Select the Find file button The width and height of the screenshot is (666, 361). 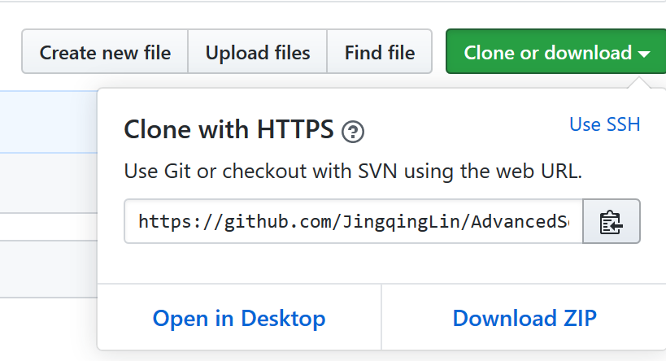379,51
